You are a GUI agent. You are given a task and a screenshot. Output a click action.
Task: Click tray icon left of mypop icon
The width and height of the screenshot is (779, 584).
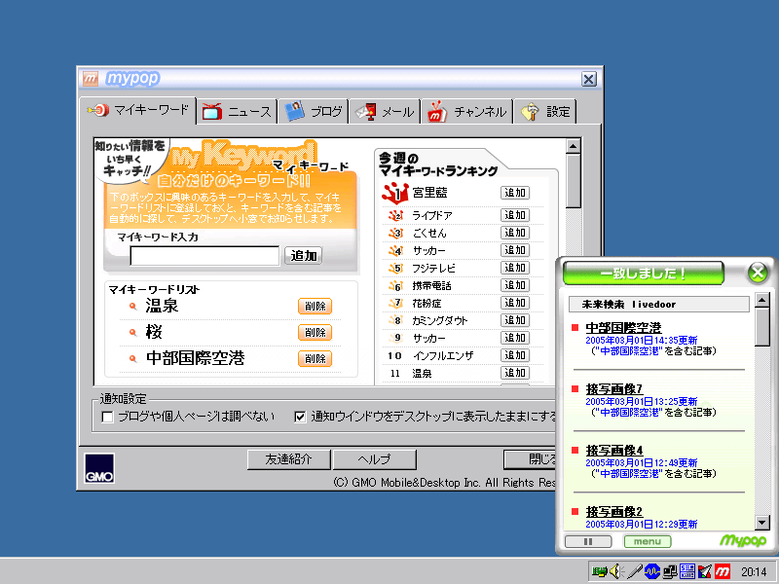tap(705, 572)
